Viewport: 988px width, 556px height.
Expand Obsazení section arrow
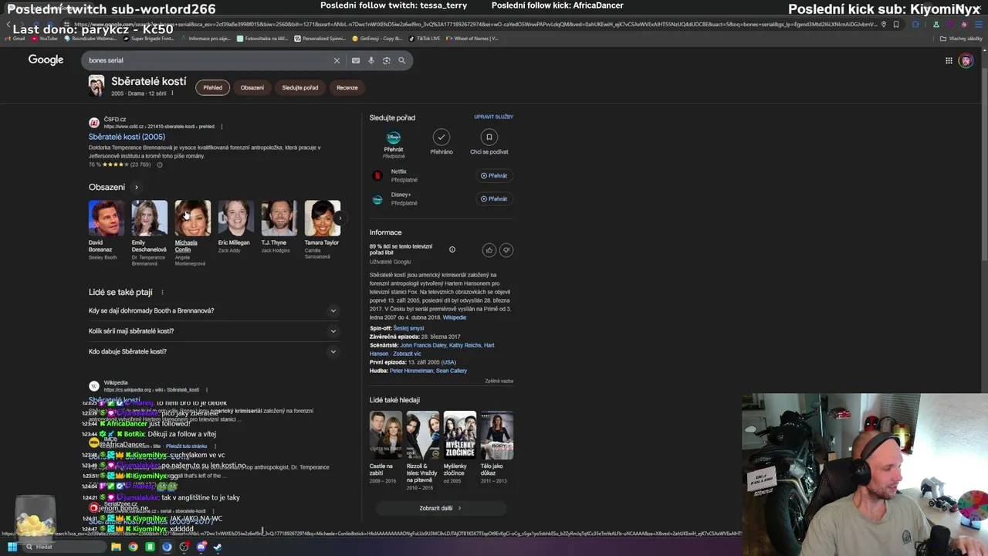tap(137, 187)
